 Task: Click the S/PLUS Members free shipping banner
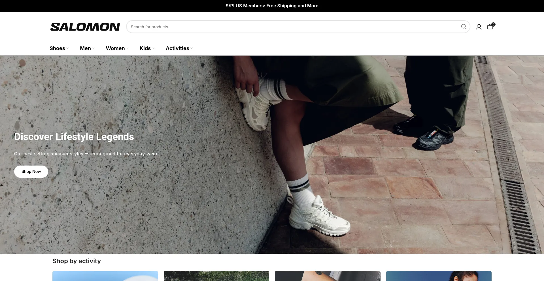(x=272, y=6)
